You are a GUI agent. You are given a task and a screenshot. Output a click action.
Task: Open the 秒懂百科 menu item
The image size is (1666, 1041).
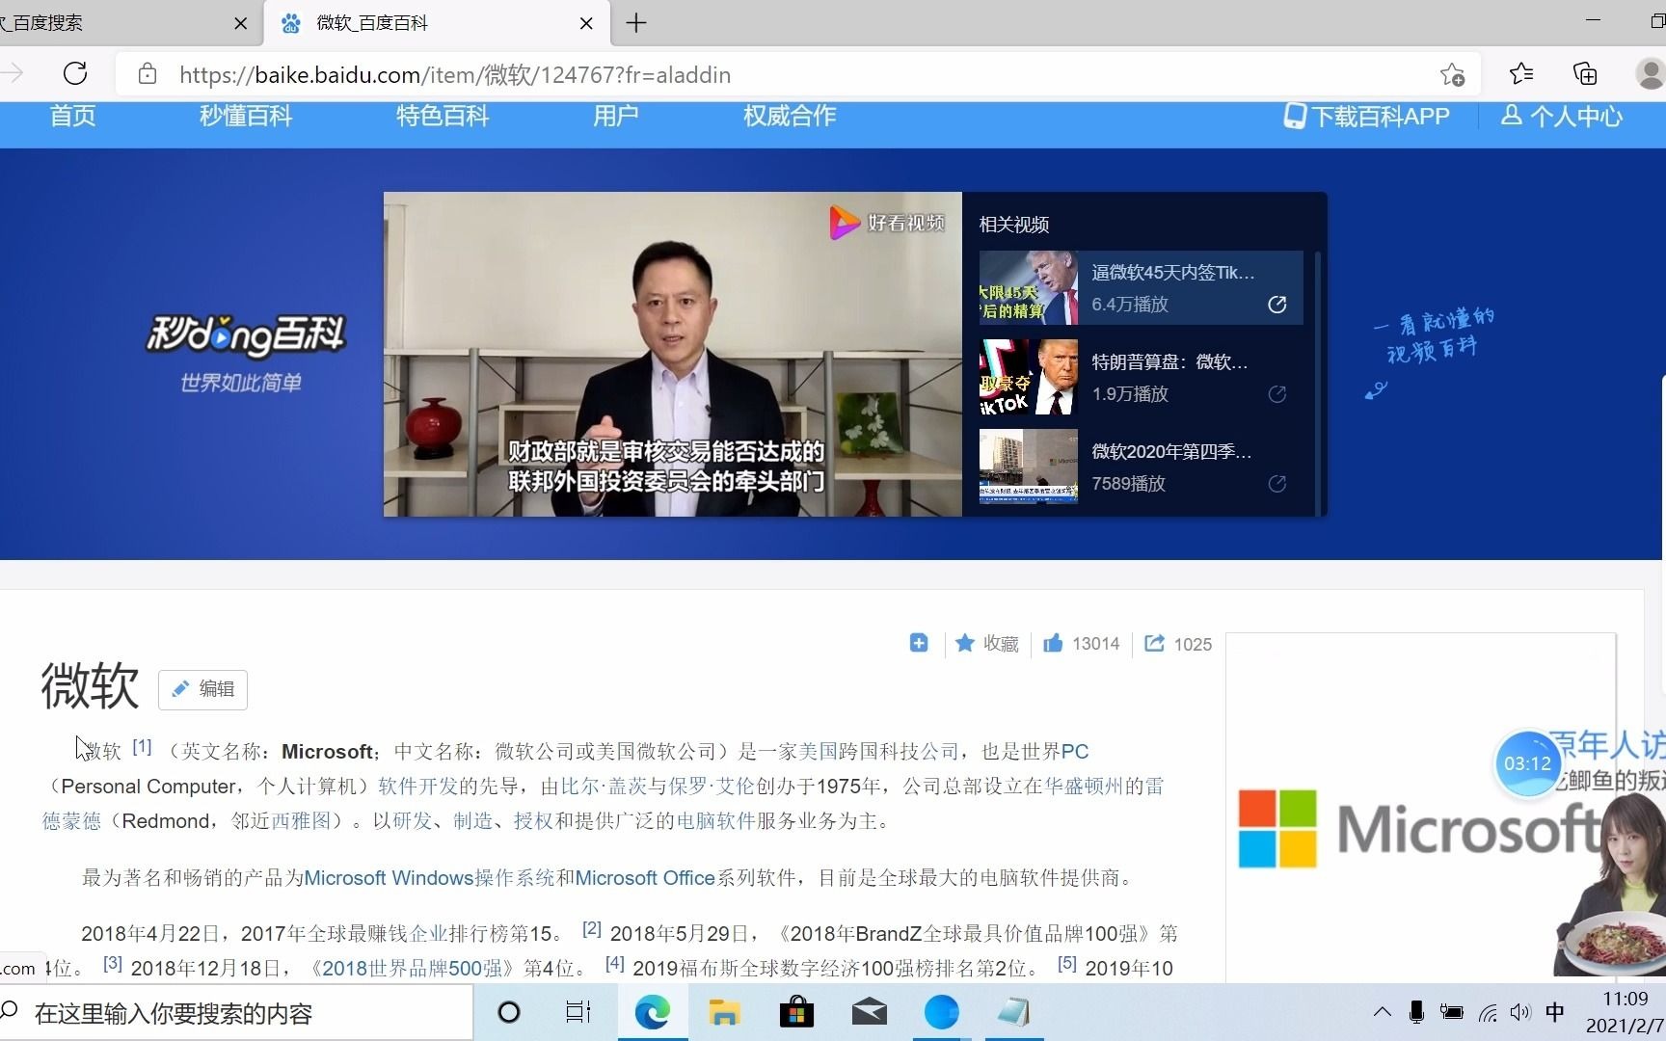pyautogui.click(x=246, y=117)
